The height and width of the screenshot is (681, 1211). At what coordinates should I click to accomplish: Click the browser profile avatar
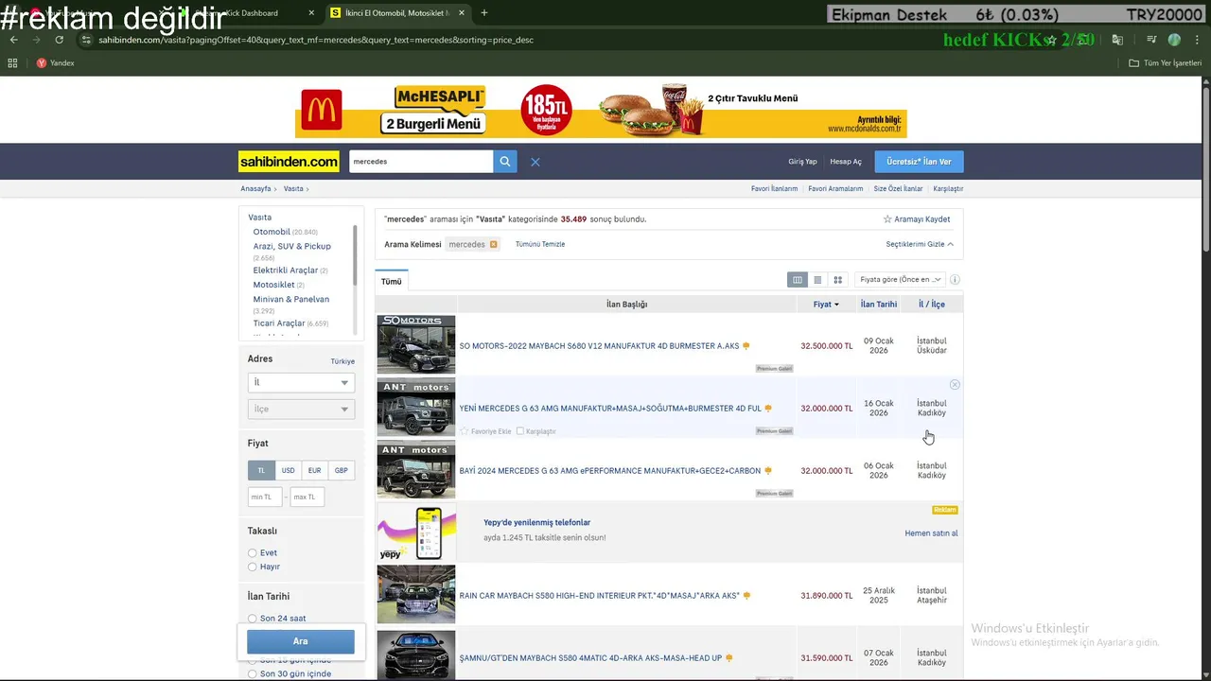(1174, 40)
